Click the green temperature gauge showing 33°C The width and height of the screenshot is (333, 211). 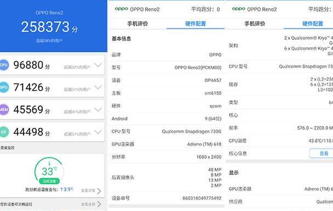[49, 171]
